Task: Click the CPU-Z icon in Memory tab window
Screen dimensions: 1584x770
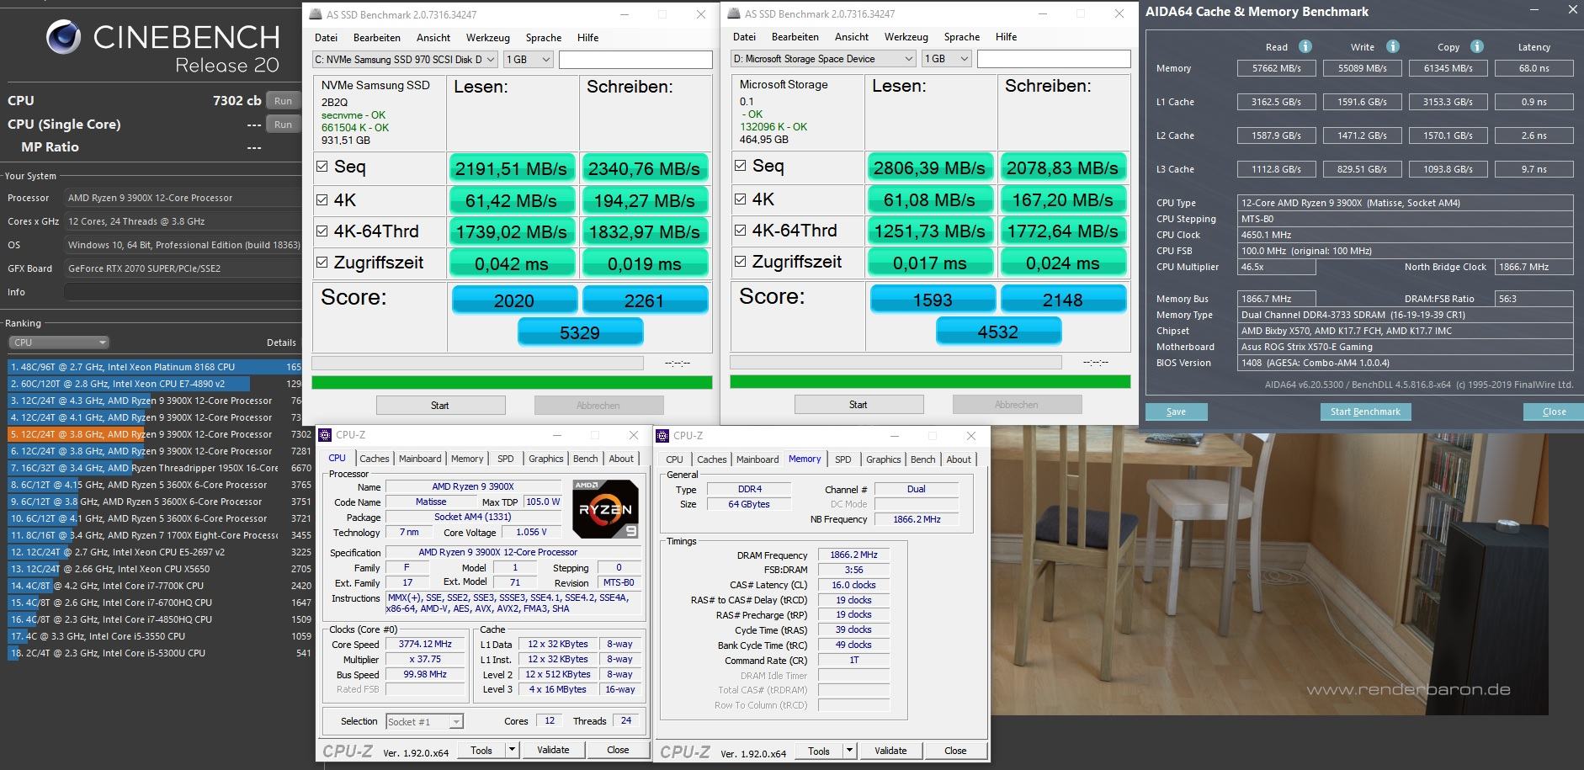Action: point(662,436)
